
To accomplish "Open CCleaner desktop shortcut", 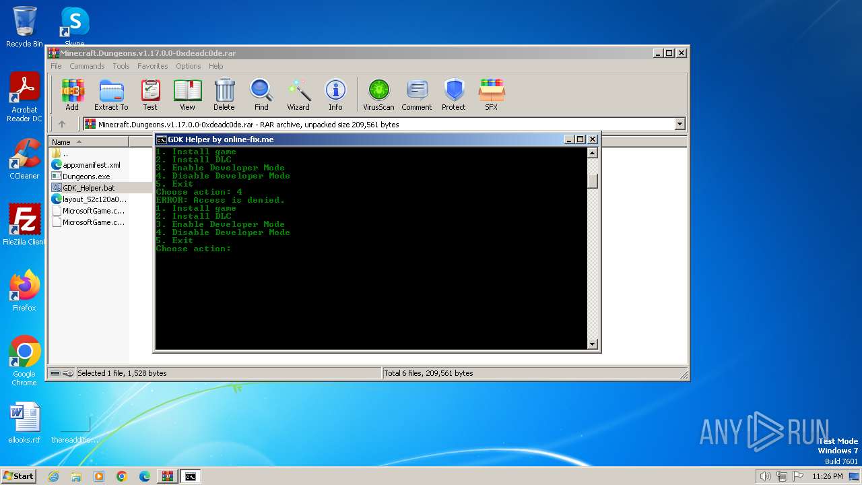I will tap(24, 159).
